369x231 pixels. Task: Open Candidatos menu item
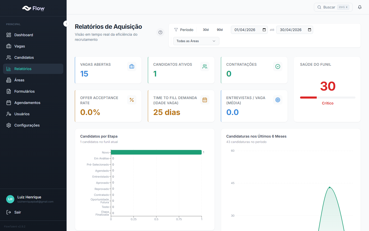point(24,57)
